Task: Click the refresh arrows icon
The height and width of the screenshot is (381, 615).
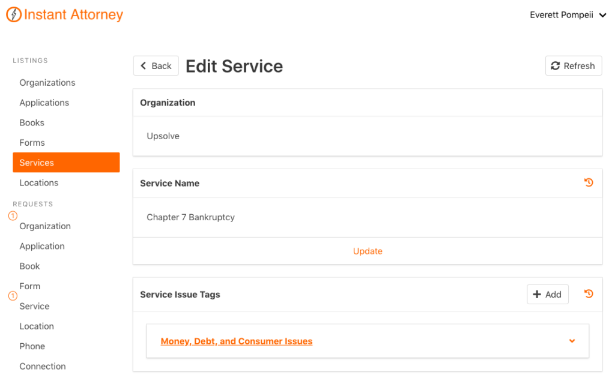Action: [x=555, y=66]
